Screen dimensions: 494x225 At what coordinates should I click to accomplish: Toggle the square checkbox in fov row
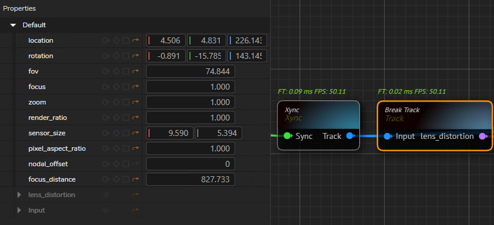(126, 71)
